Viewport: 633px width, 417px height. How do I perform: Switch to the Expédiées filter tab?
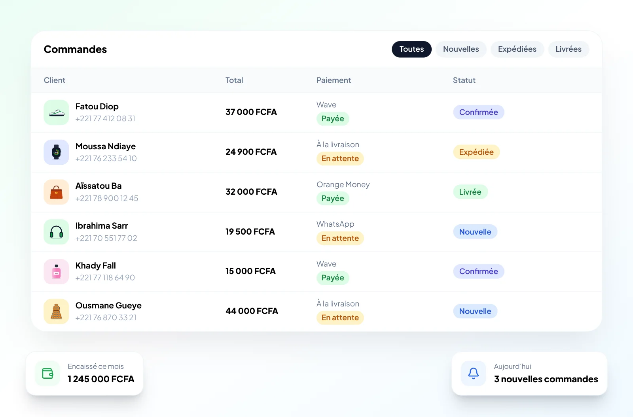click(x=517, y=49)
